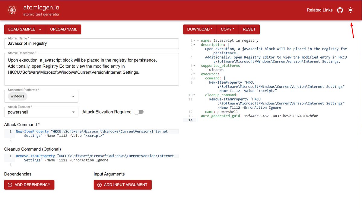Click the Load Sample button
This screenshot has height=208, width=362.
(x=25, y=29)
